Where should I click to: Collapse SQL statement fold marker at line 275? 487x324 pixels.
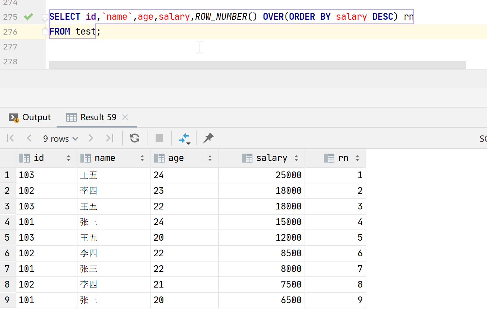click(45, 17)
